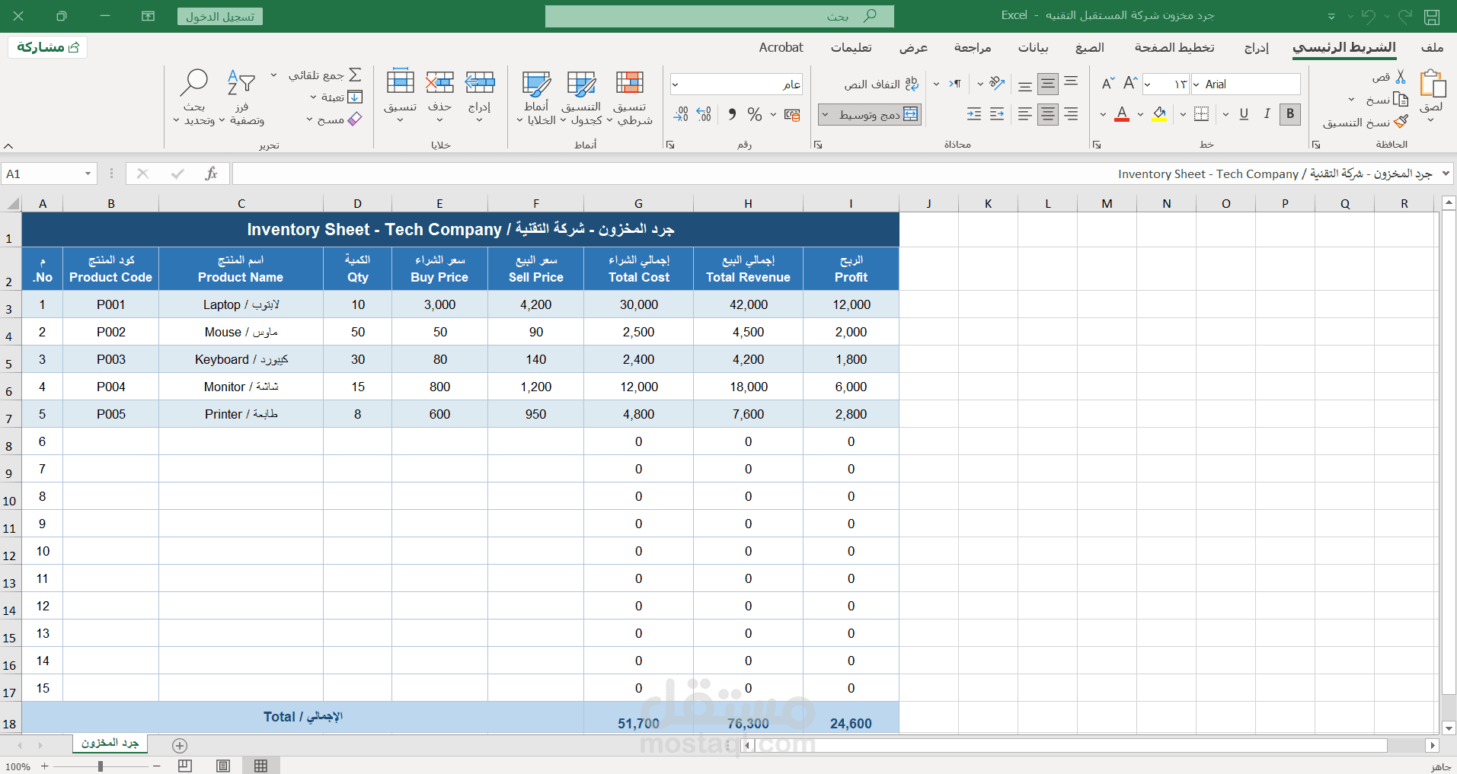This screenshot has height=774, width=1457.
Task: Switch to Page Break Preview view
Action: pos(185,766)
